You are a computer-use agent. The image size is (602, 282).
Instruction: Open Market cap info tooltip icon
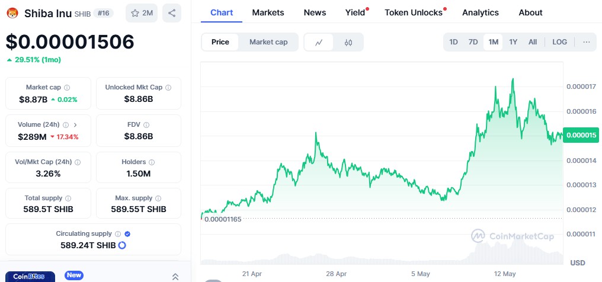[67, 88]
